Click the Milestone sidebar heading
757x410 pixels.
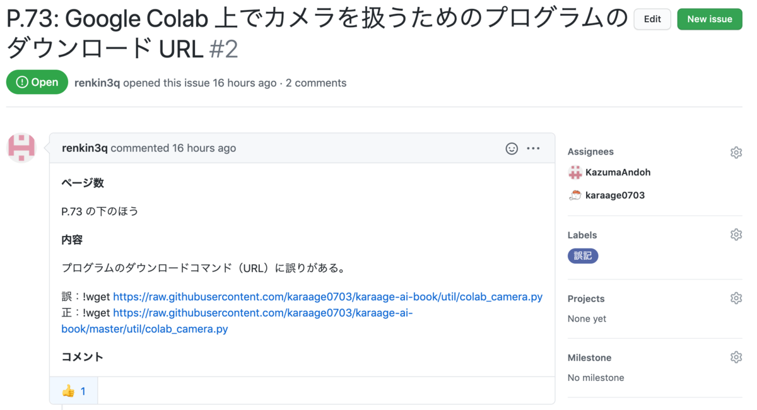coord(589,358)
